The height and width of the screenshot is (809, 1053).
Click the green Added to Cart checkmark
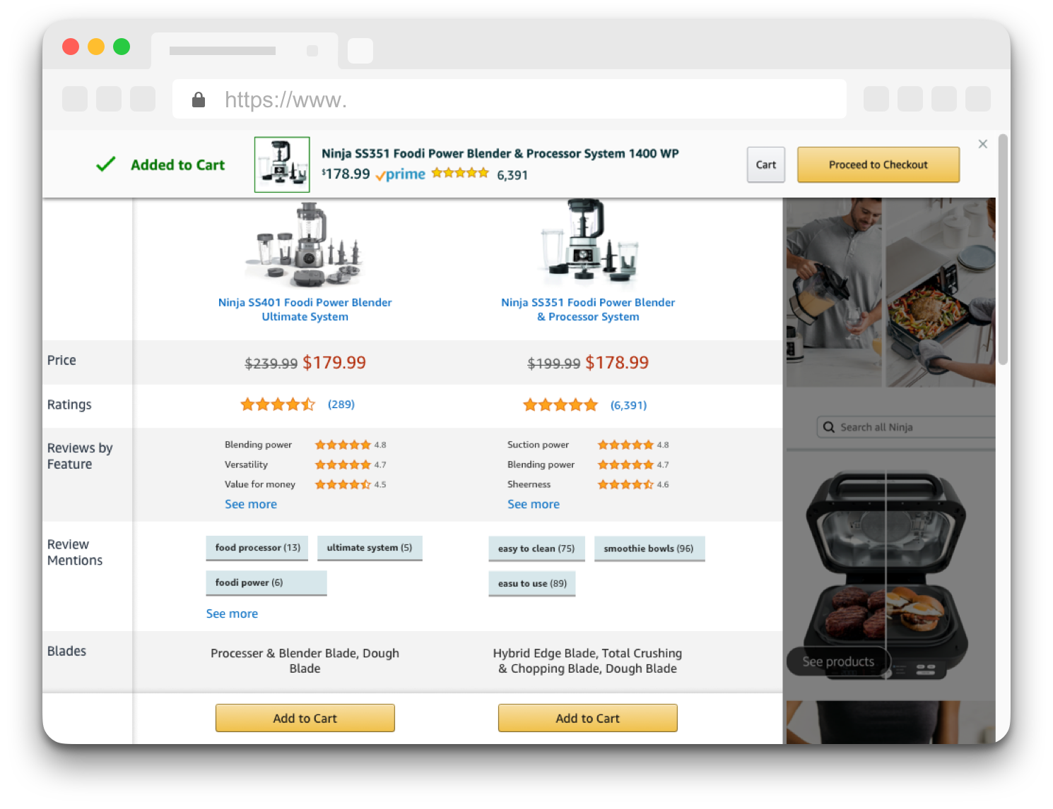pos(106,164)
